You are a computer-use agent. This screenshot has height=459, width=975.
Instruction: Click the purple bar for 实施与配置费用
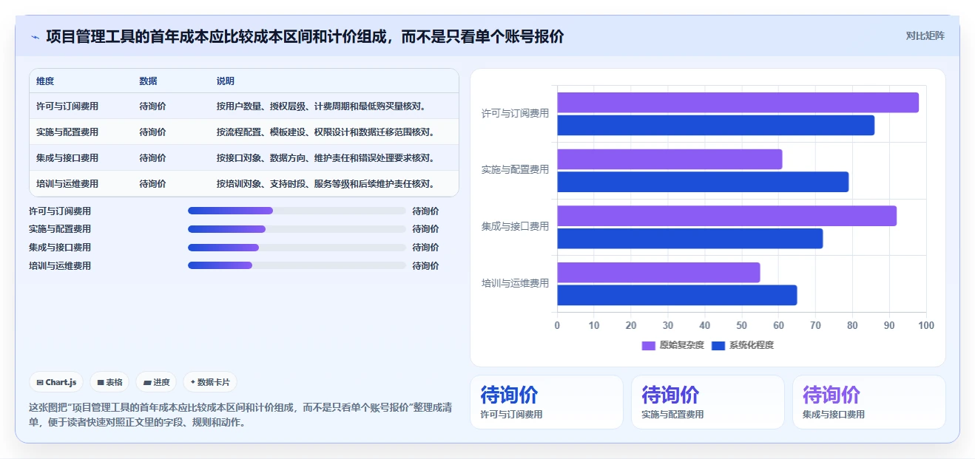pos(669,159)
